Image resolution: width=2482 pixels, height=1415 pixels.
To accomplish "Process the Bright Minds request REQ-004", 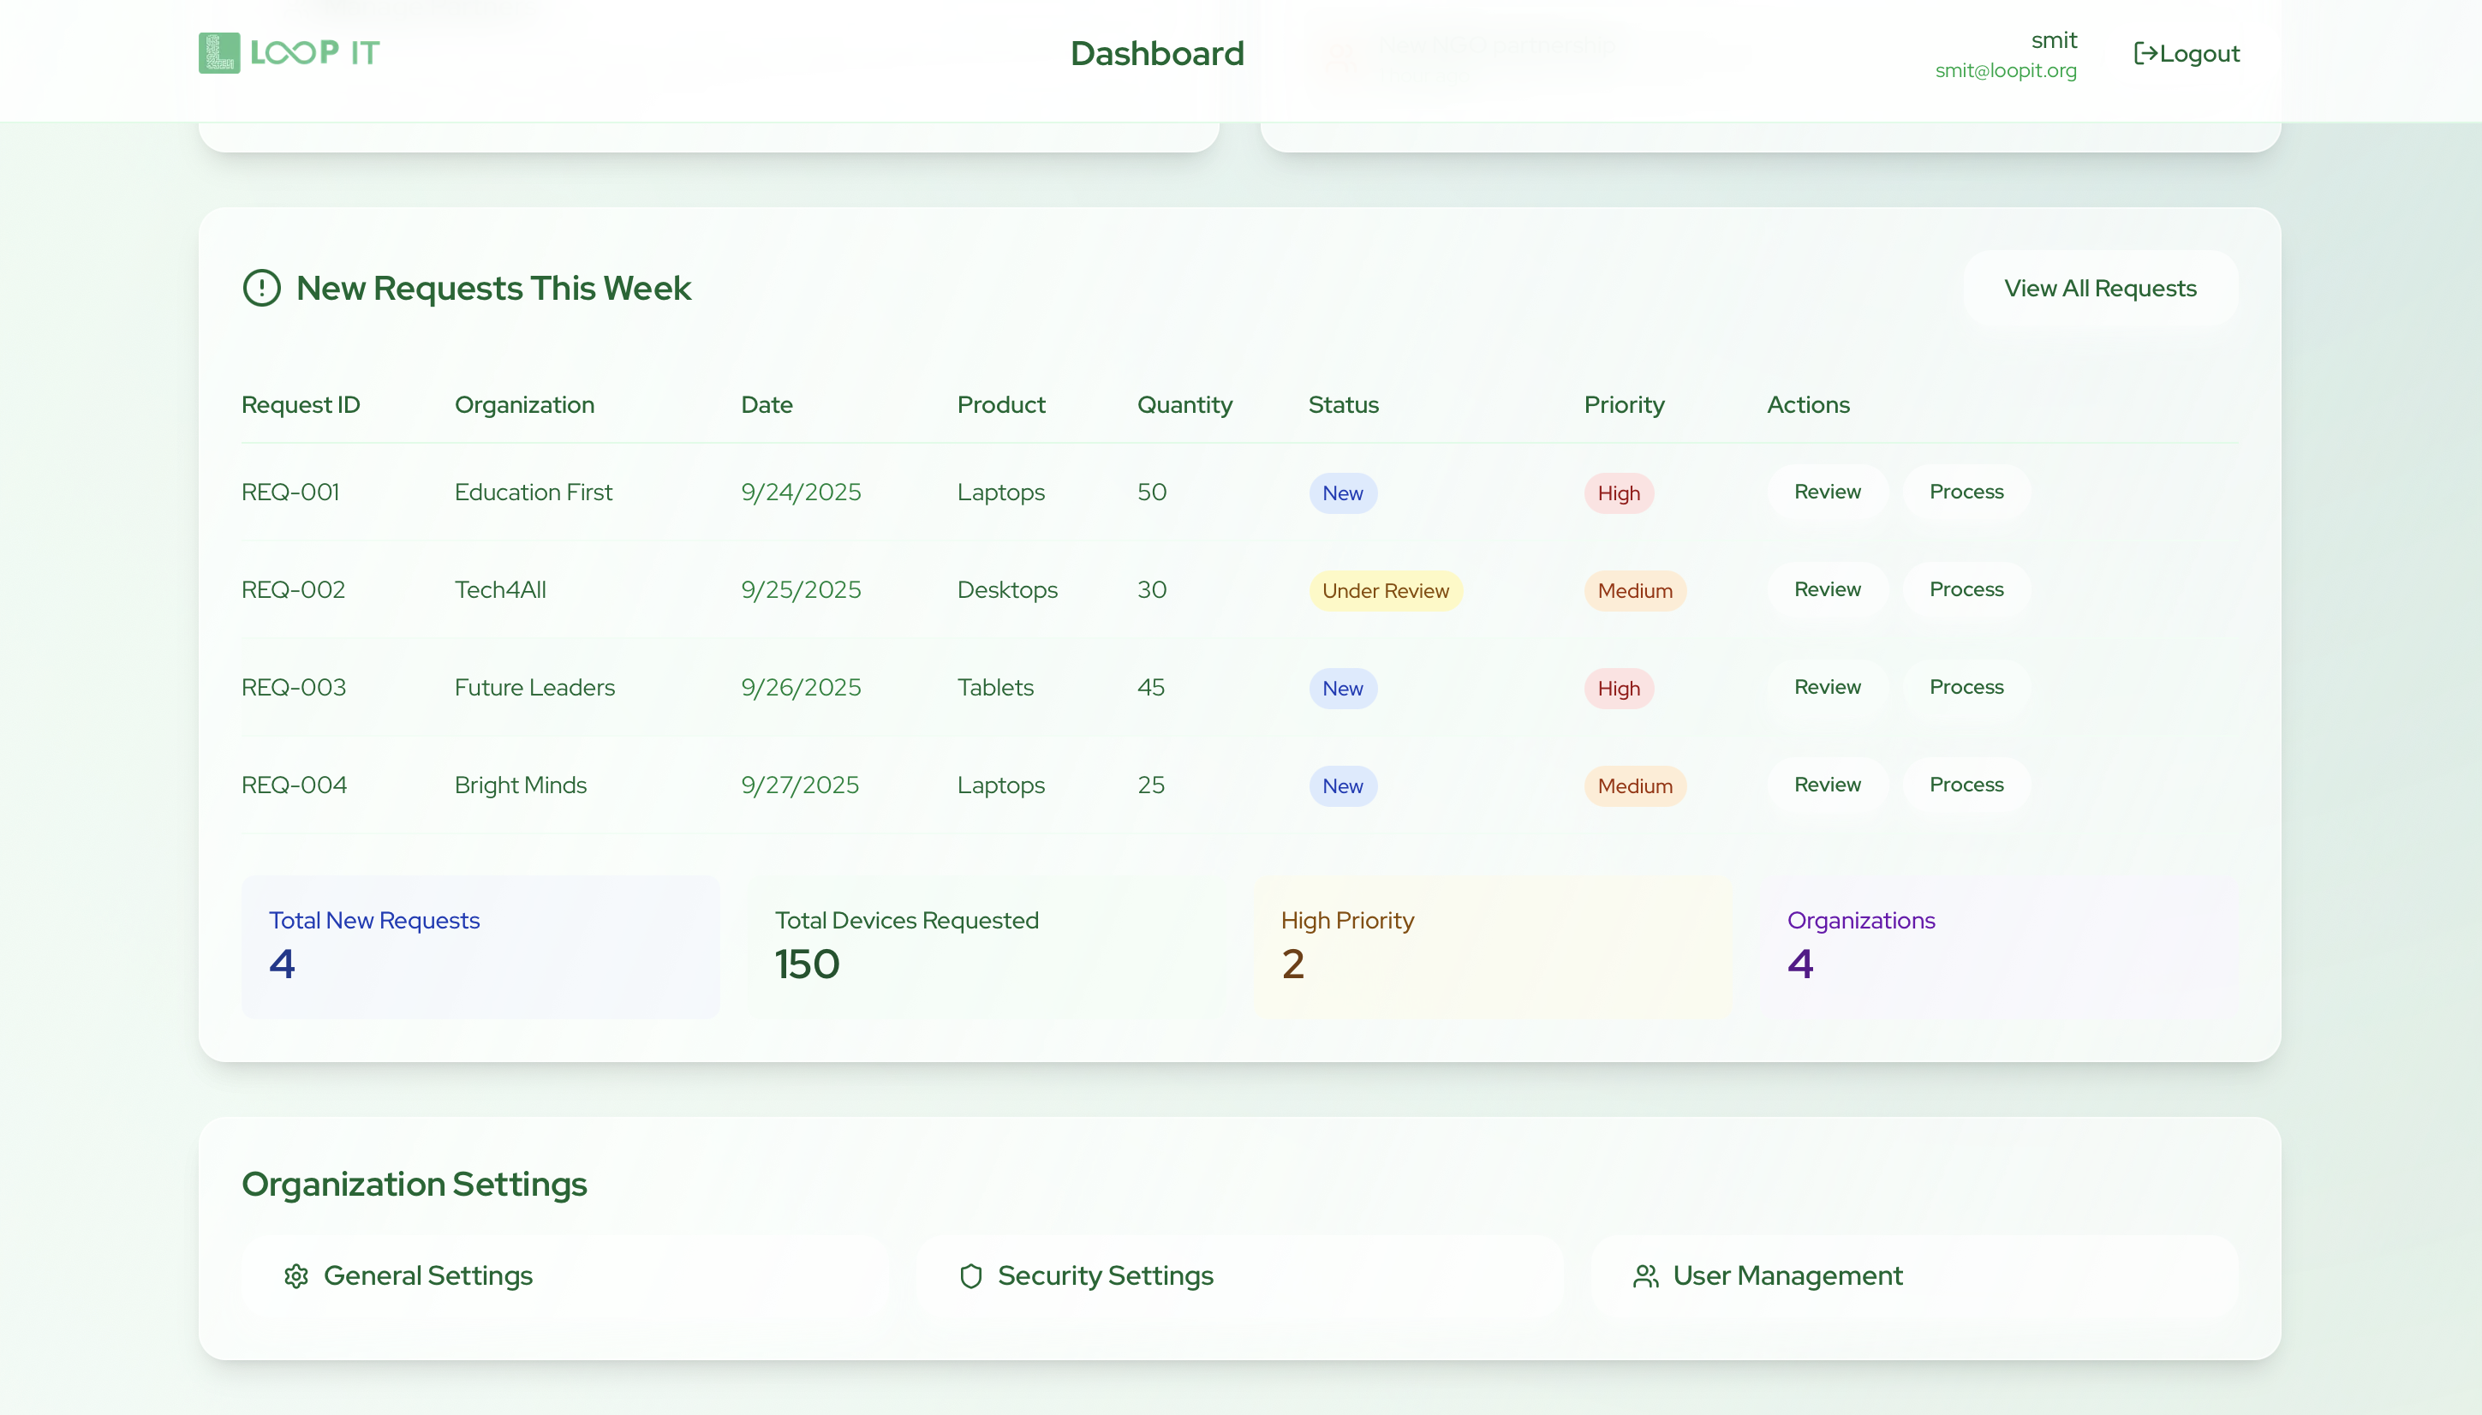I will (1966, 785).
